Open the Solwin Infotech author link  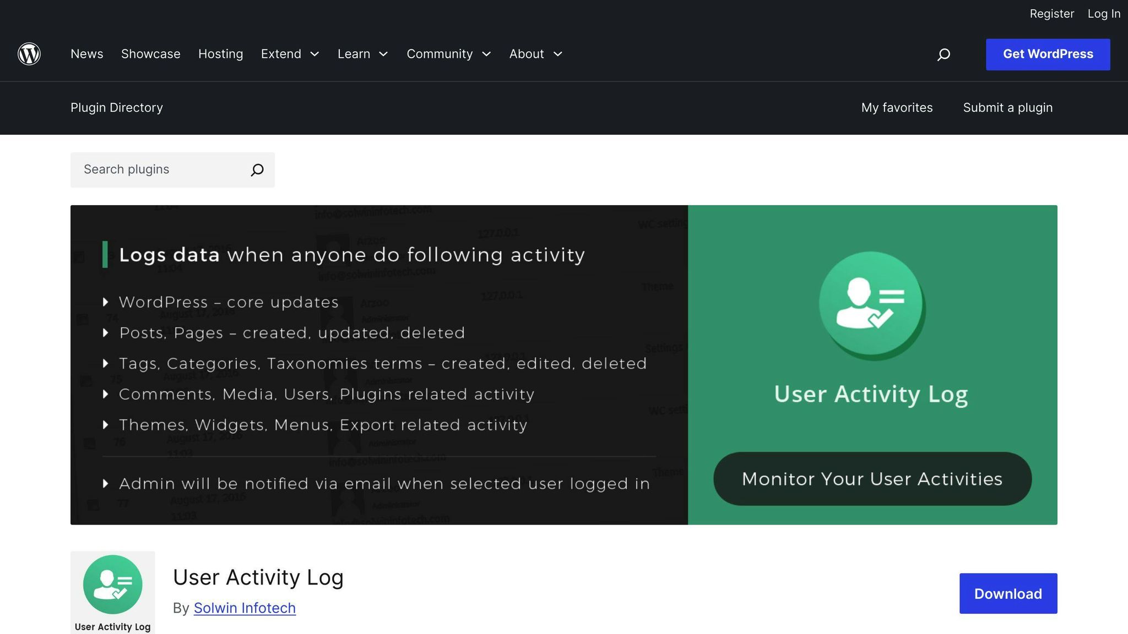point(245,608)
